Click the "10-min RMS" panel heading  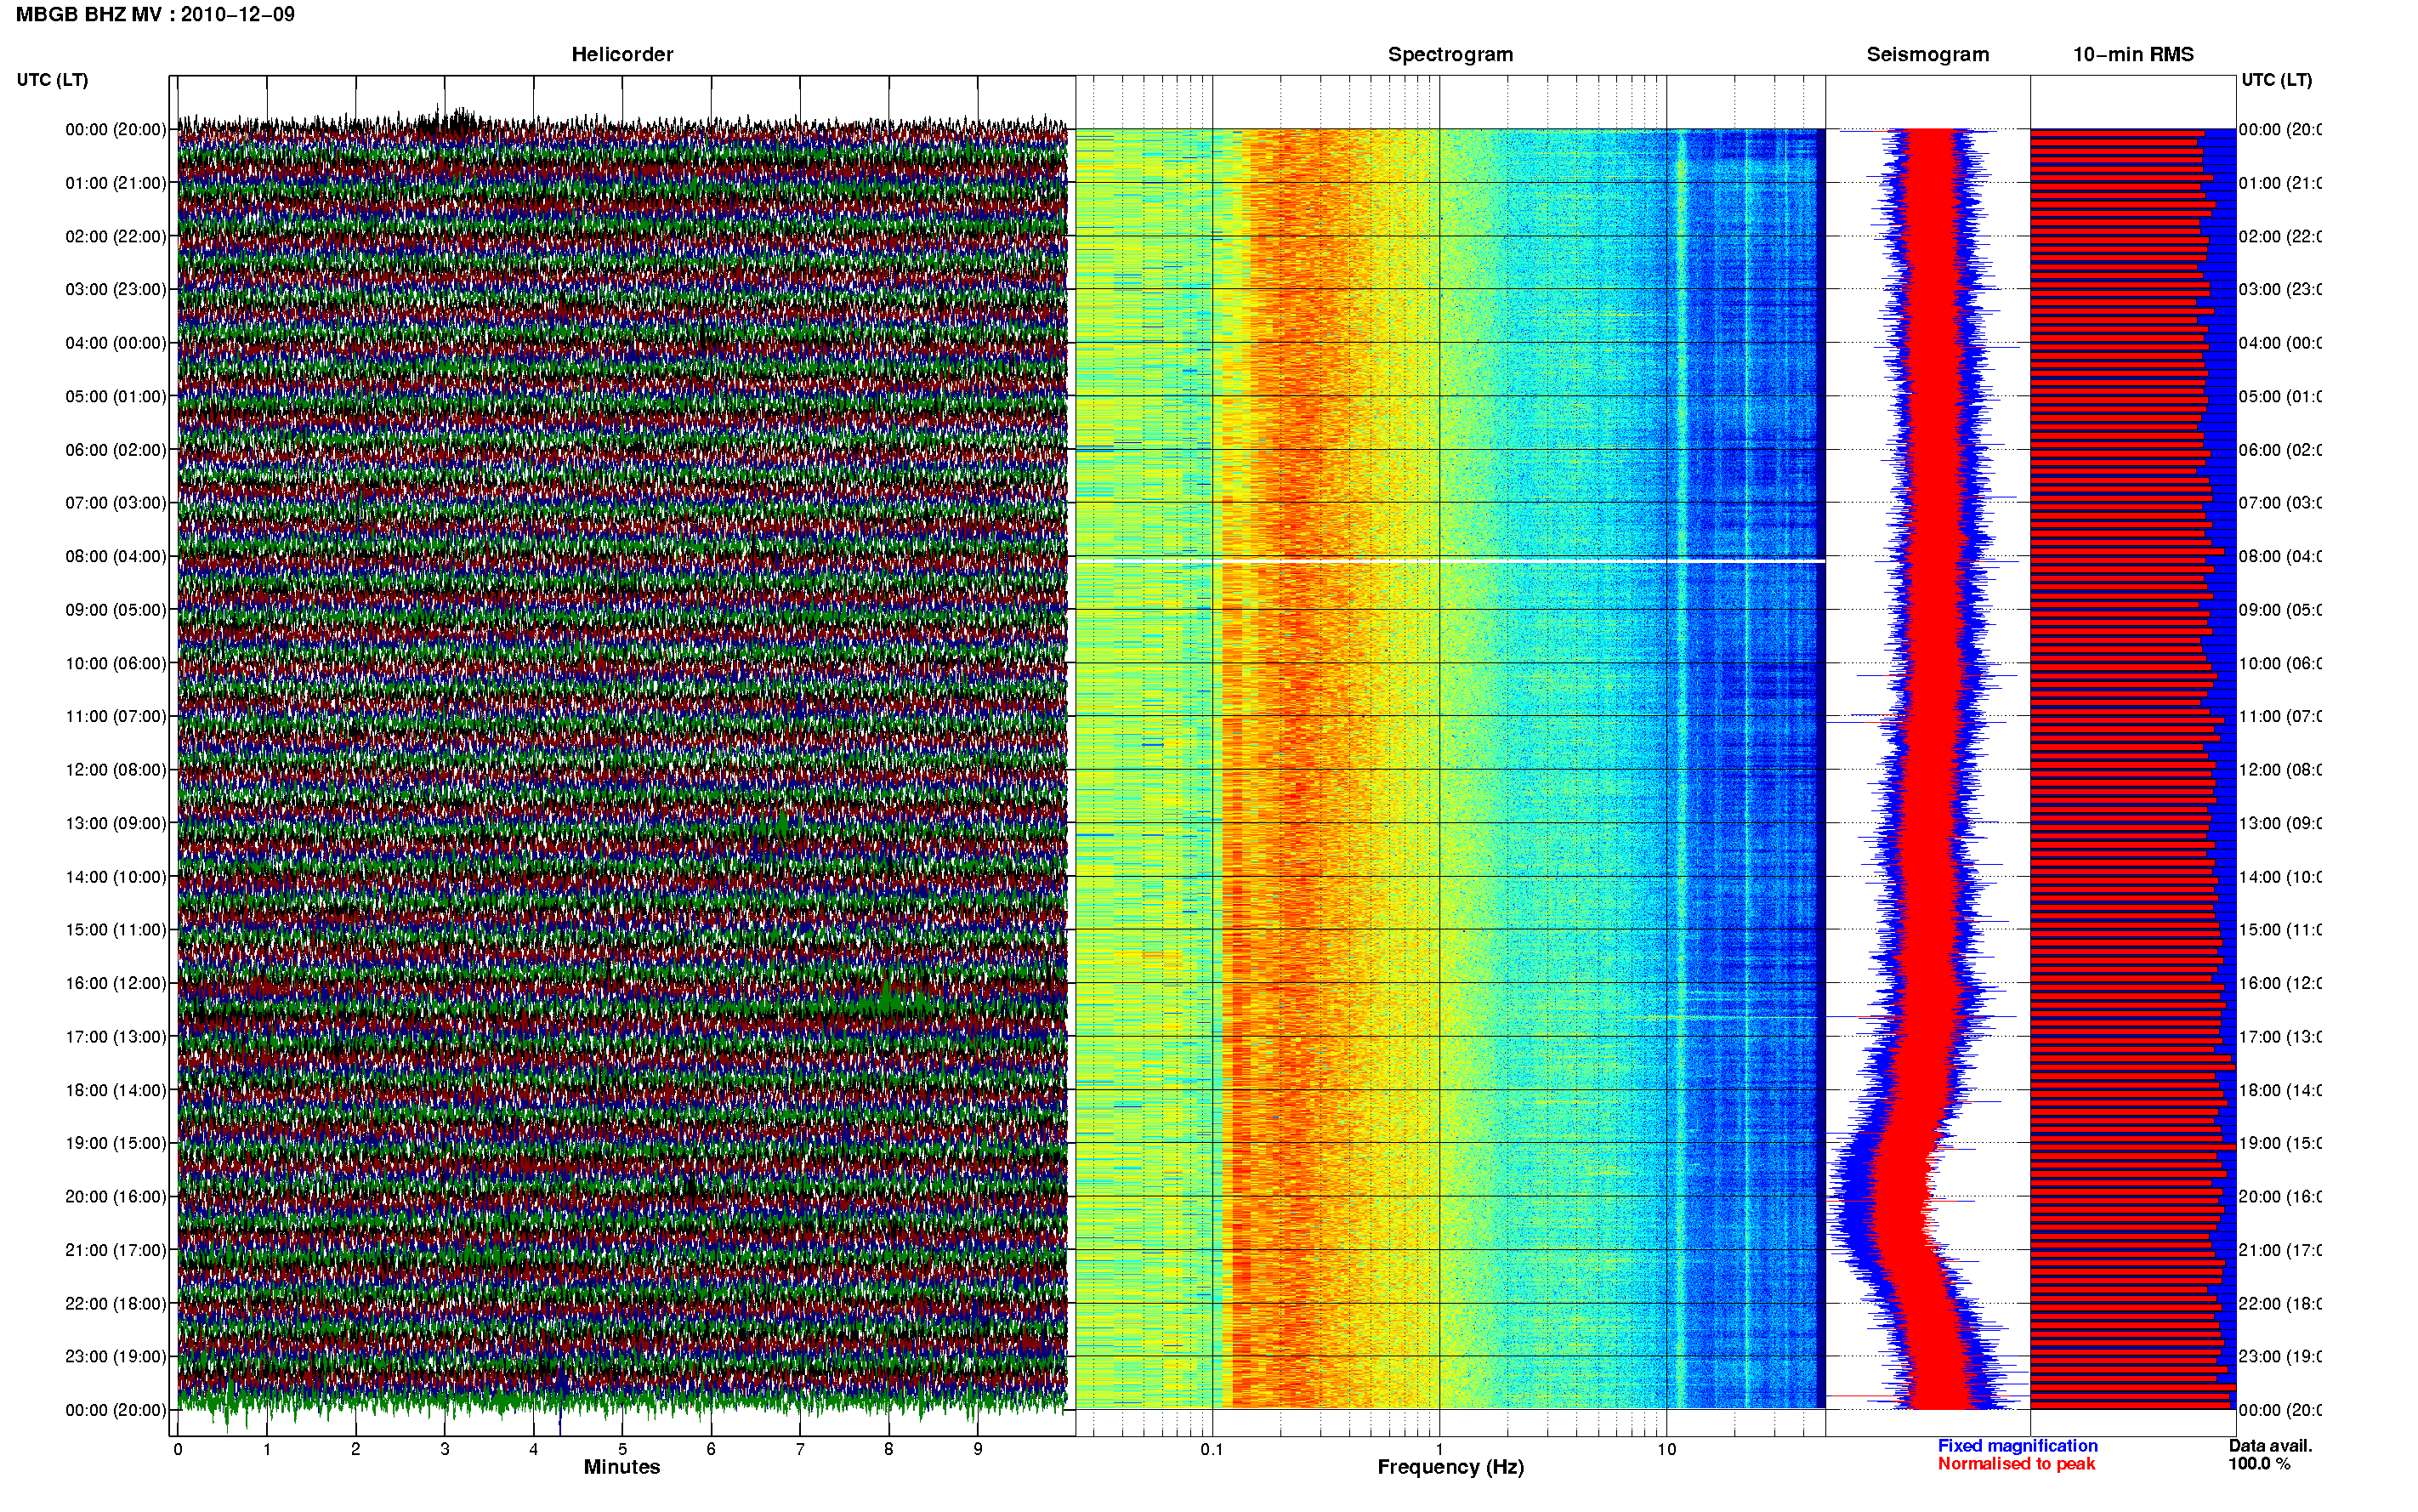(x=2133, y=54)
